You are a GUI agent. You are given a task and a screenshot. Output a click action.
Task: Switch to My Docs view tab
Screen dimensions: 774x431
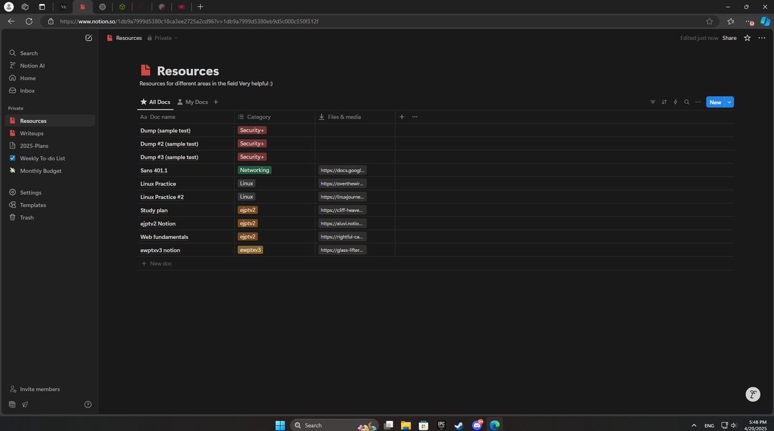click(x=192, y=102)
